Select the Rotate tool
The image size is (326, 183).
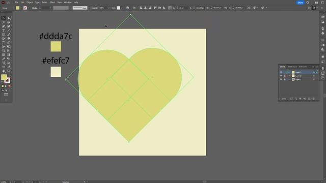point(4,43)
